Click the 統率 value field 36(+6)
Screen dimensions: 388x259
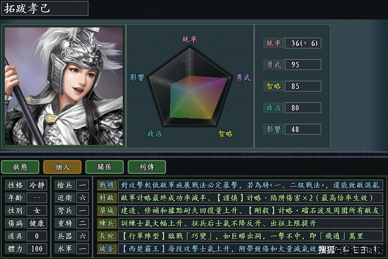coord(303,43)
